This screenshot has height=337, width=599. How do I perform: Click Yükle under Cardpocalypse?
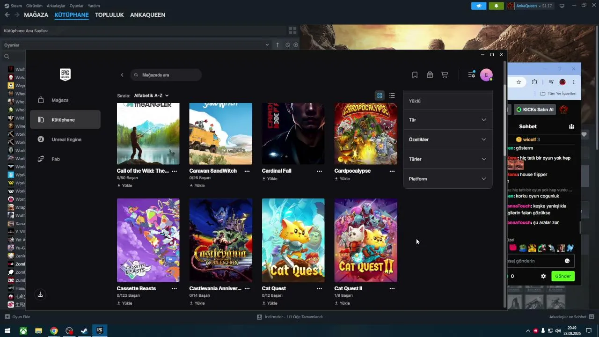point(342,179)
